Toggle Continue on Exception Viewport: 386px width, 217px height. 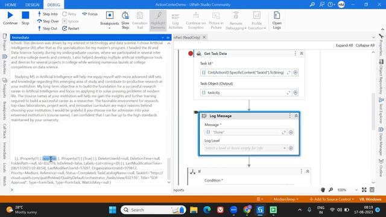click(195, 20)
